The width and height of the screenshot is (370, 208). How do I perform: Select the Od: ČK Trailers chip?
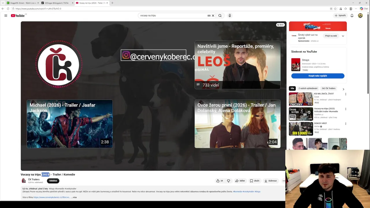click(329, 88)
